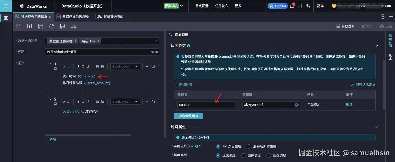Toggle bold in block 2 editor

(x=78, y=102)
